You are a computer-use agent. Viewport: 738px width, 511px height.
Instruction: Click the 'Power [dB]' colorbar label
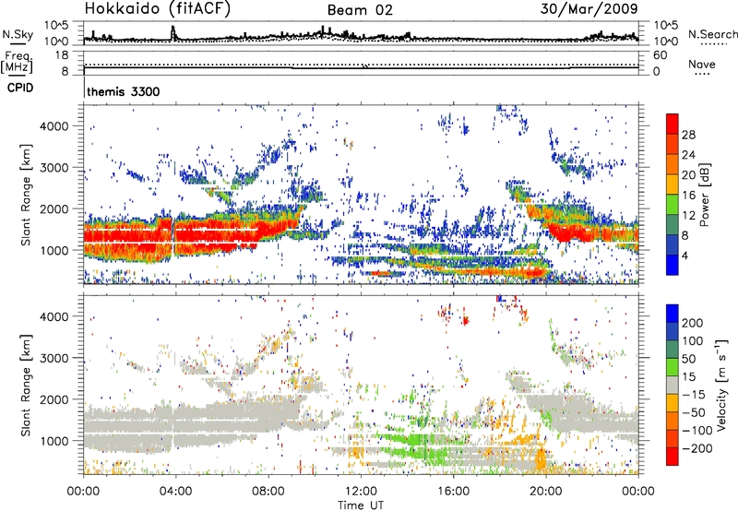704,195
